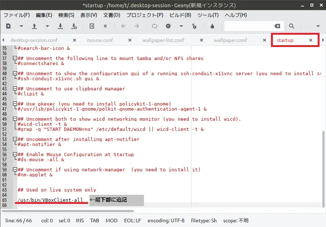The height and width of the screenshot is (227, 326).
Task: Switch to the wallpaper.conf tab
Action: [x=230, y=40]
